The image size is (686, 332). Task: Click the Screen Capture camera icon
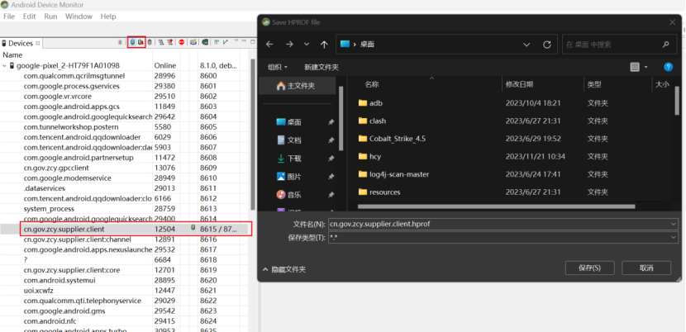pyautogui.click(x=193, y=42)
